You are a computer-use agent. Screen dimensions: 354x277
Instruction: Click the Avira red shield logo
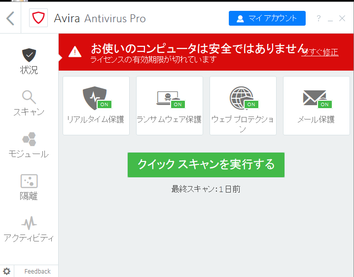(38, 18)
